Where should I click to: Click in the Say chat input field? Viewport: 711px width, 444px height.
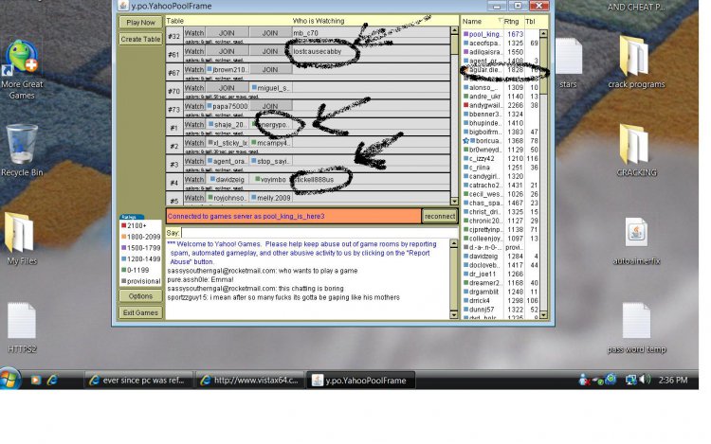point(319,233)
